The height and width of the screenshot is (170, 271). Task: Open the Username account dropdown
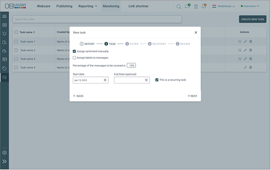pyautogui.click(x=250, y=6)
